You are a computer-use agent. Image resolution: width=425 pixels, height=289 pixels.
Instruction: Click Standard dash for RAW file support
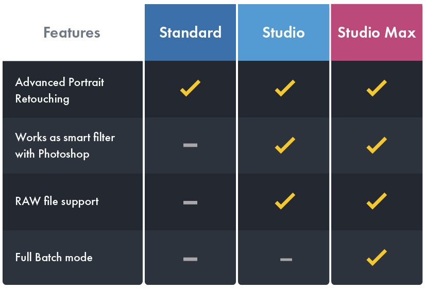(190, 202)
